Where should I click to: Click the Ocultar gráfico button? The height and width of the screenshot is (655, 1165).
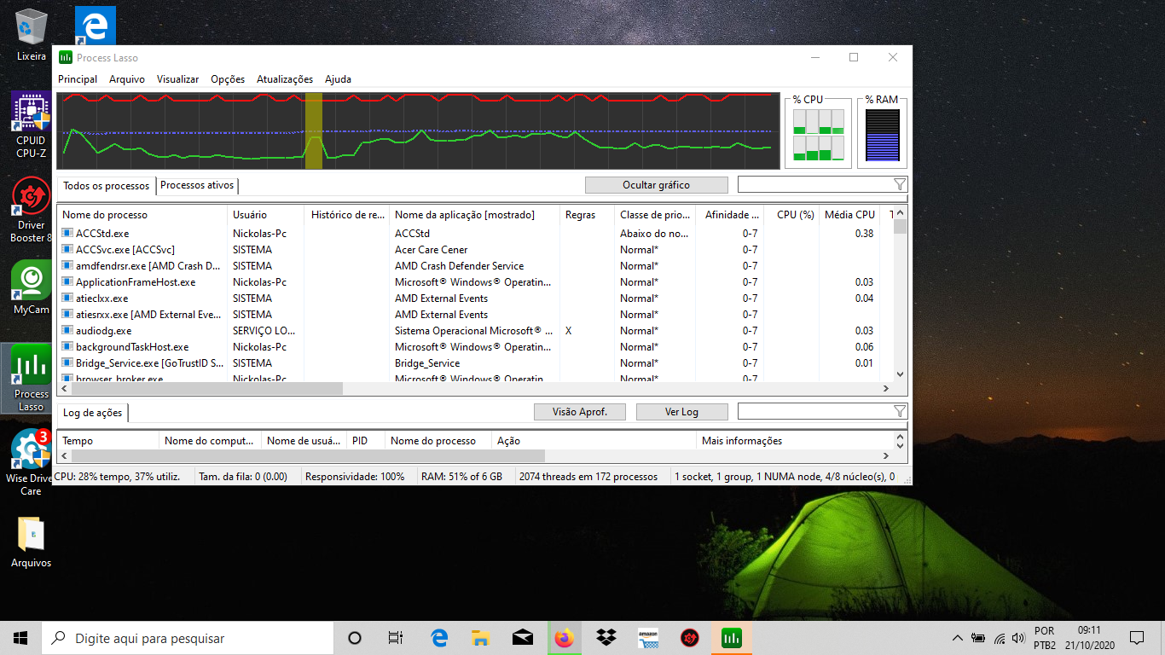point(656,185)
